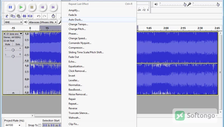
Task: Click the 1:45 mark on timeline ruler
Action: (149, 28)
